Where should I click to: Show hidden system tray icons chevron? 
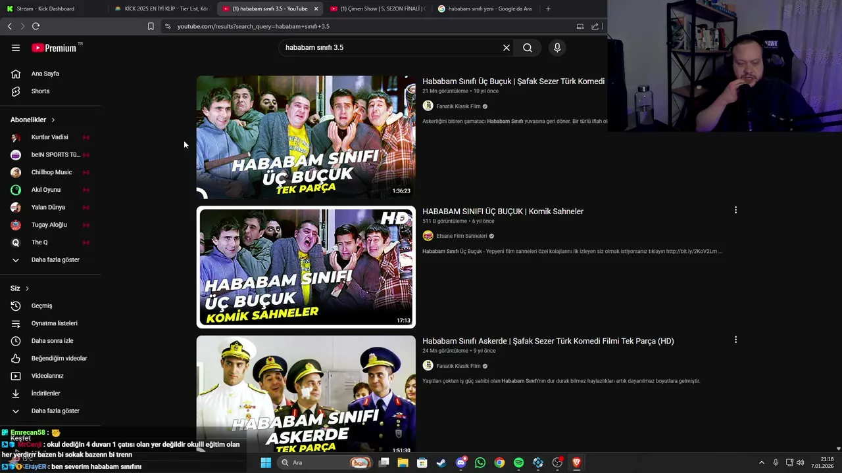(x=762, y=462)
